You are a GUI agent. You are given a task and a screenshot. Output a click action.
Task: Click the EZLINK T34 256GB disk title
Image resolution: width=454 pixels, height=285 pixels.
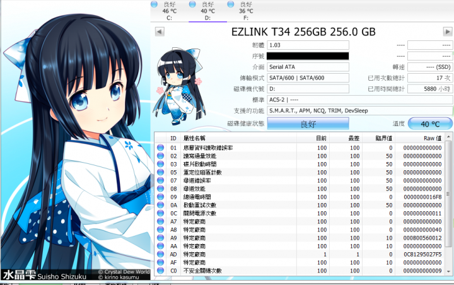pos(303,32)
